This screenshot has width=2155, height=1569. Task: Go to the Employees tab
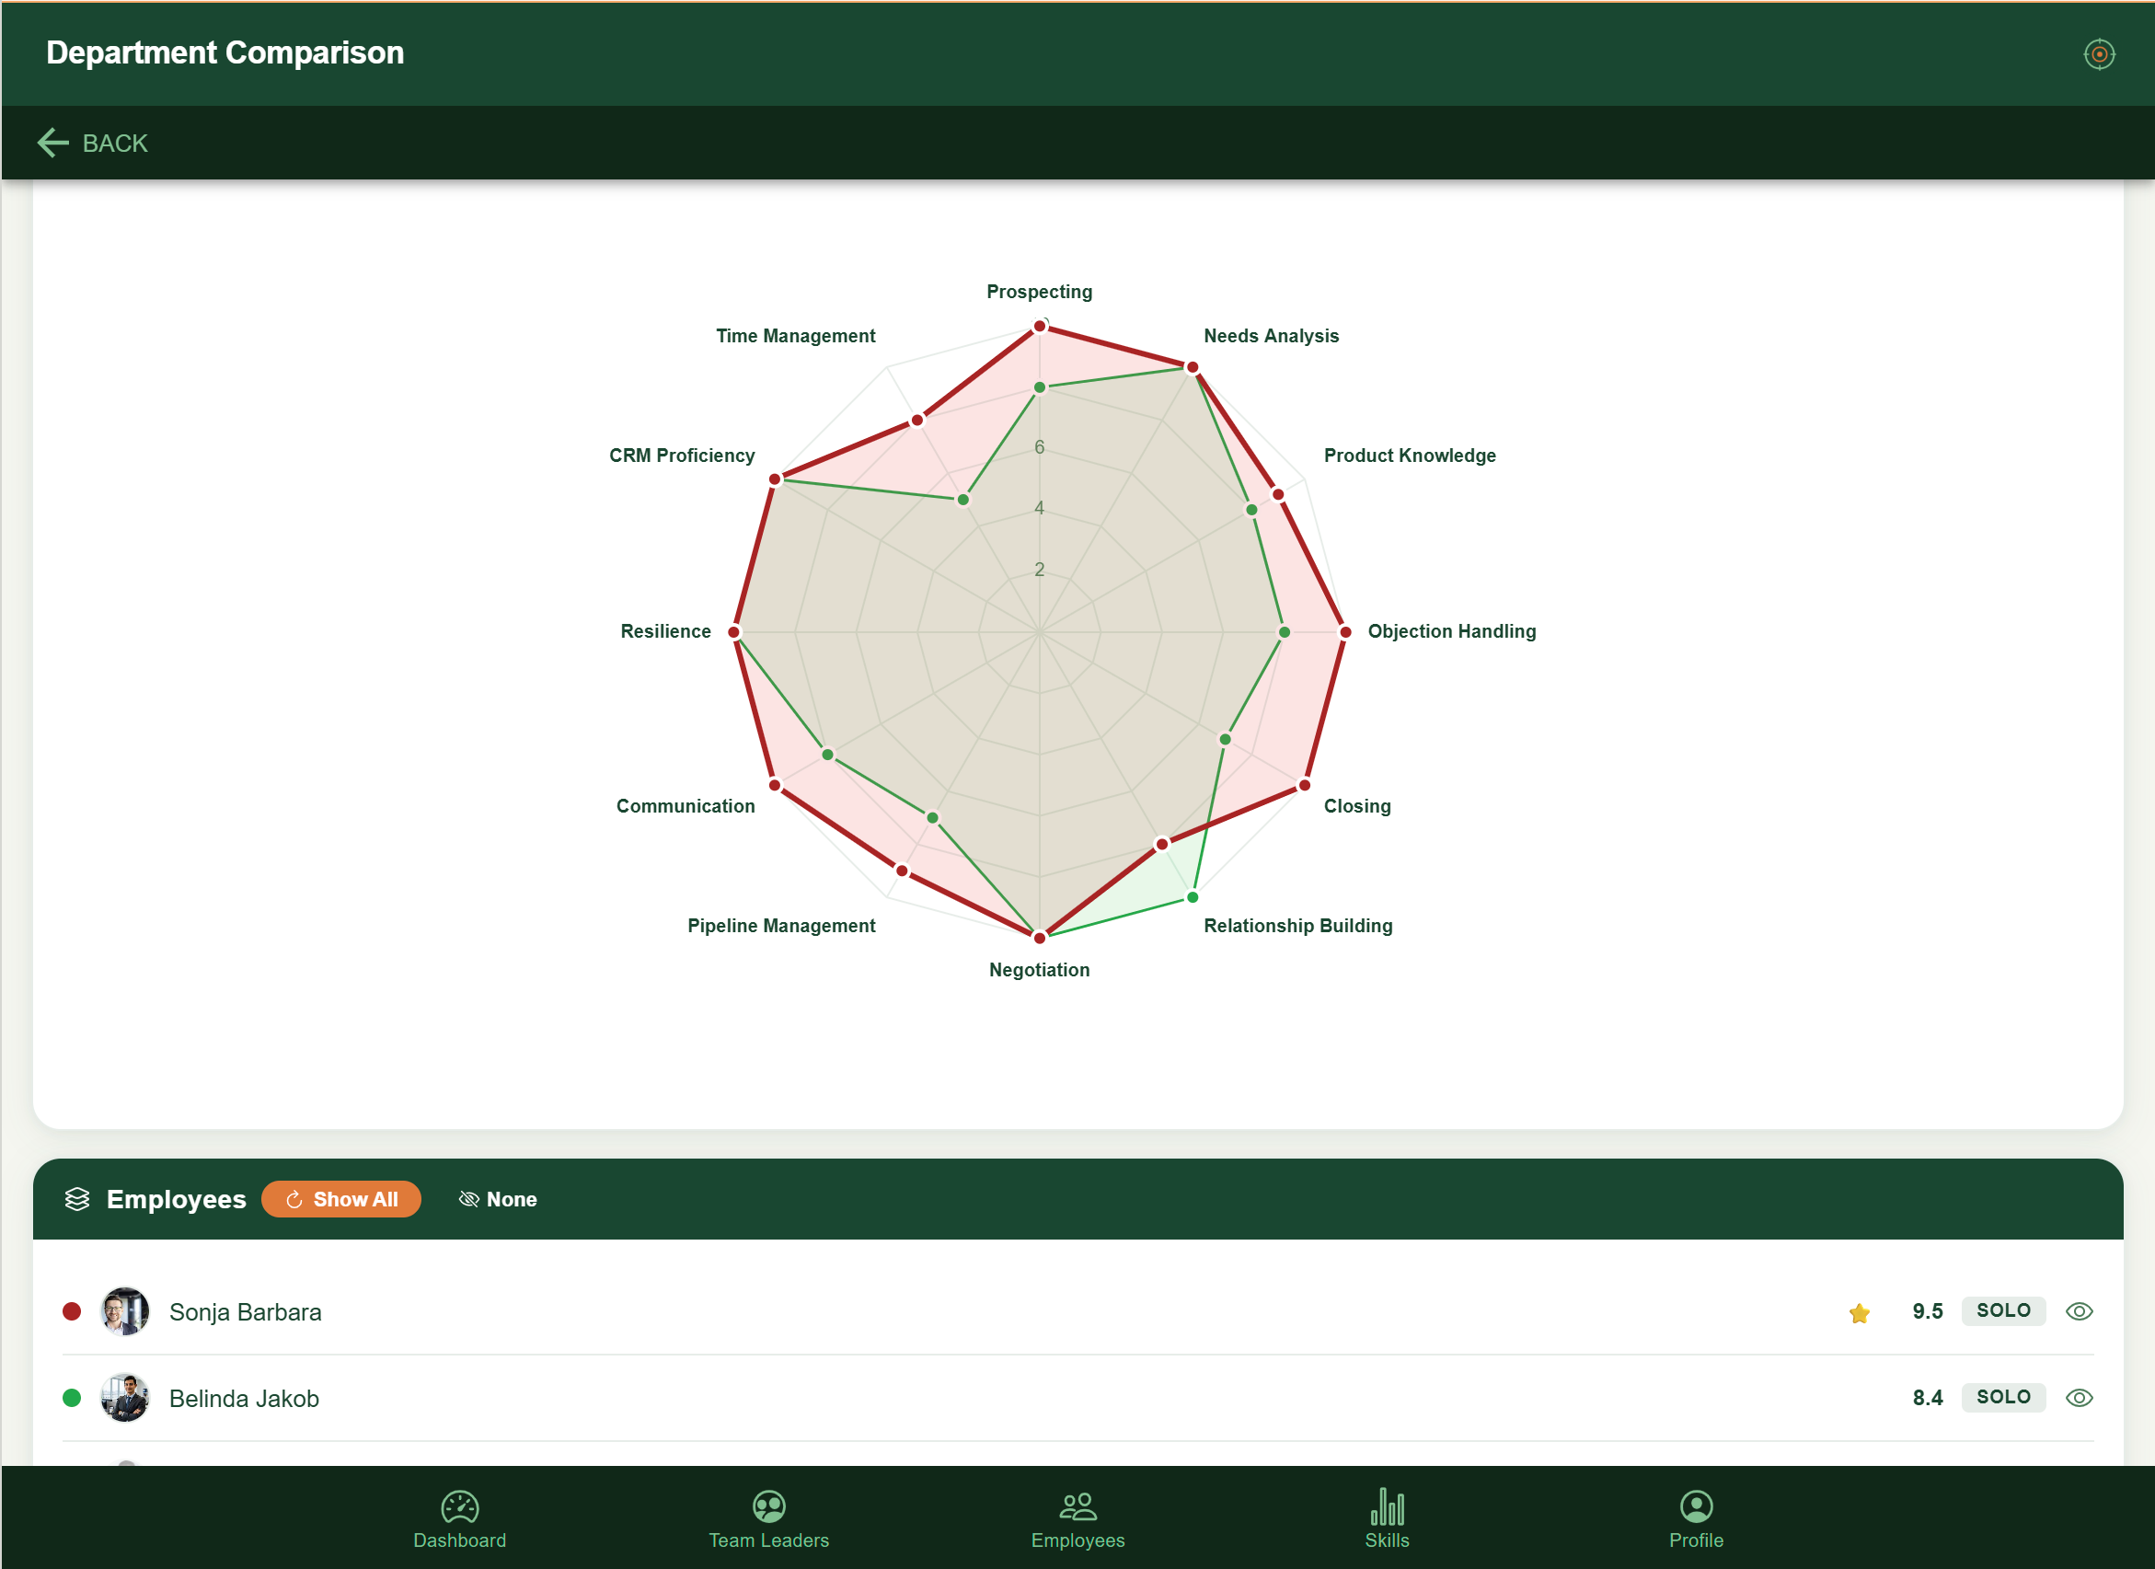pos(1077,1518)
